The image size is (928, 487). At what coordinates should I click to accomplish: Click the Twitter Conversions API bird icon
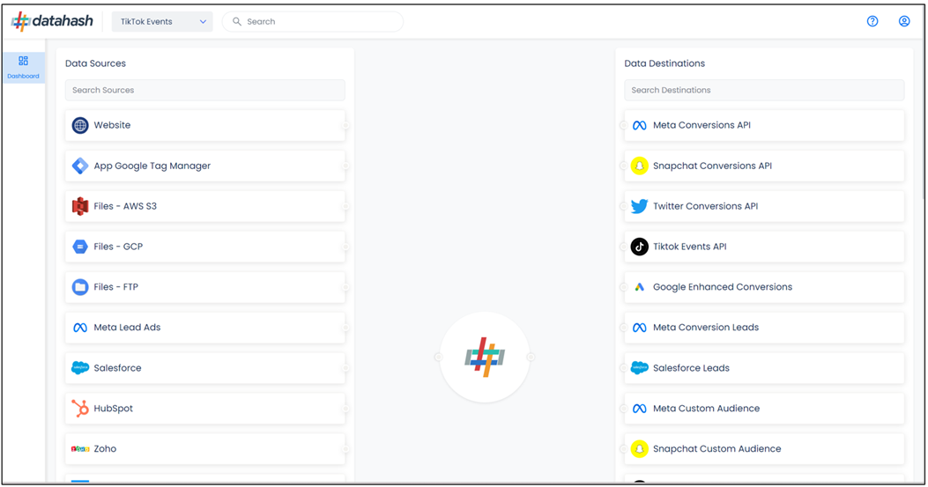click(639, 206)
